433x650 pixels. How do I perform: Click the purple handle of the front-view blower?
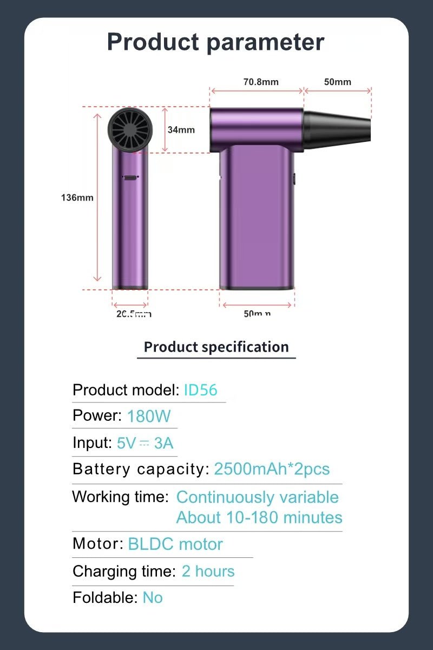coord(258,217)
